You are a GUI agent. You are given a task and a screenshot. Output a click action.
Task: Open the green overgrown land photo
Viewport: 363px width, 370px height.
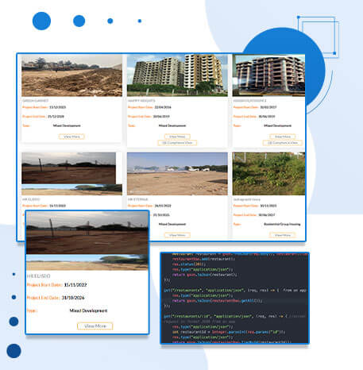pyautogui.click(x=268, y=174)
